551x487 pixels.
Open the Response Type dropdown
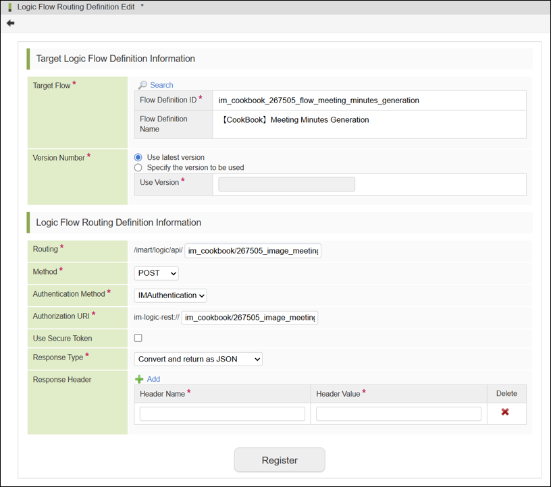[198, 359]
